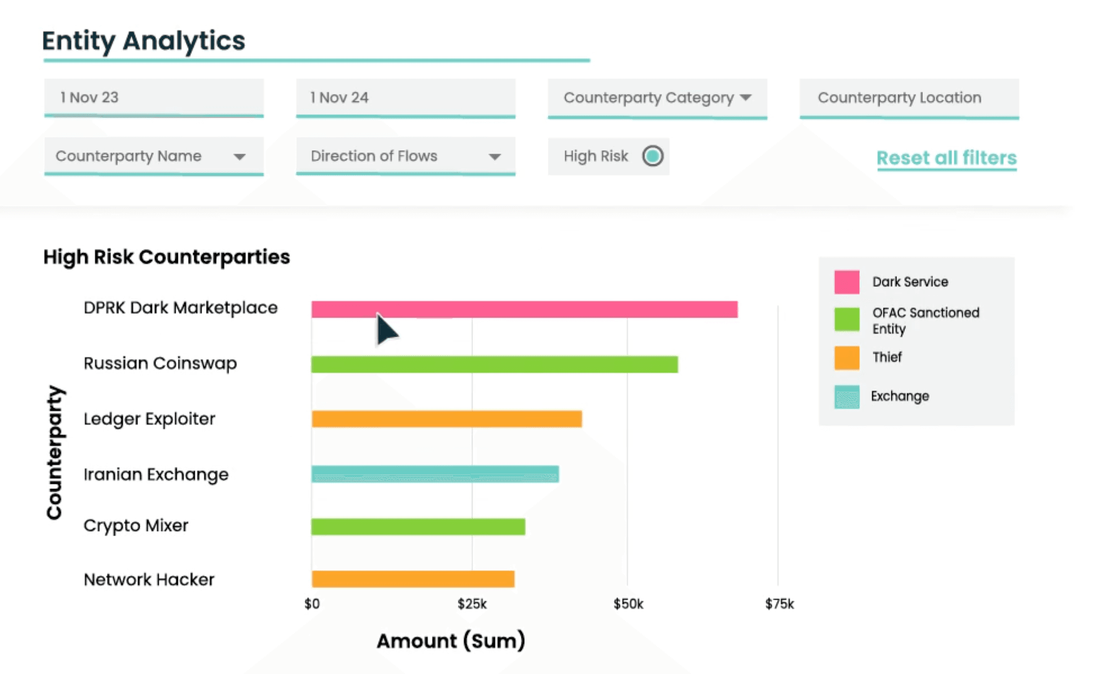
Task: Select the Network Hacker orange bar
Action: (412, 579)
